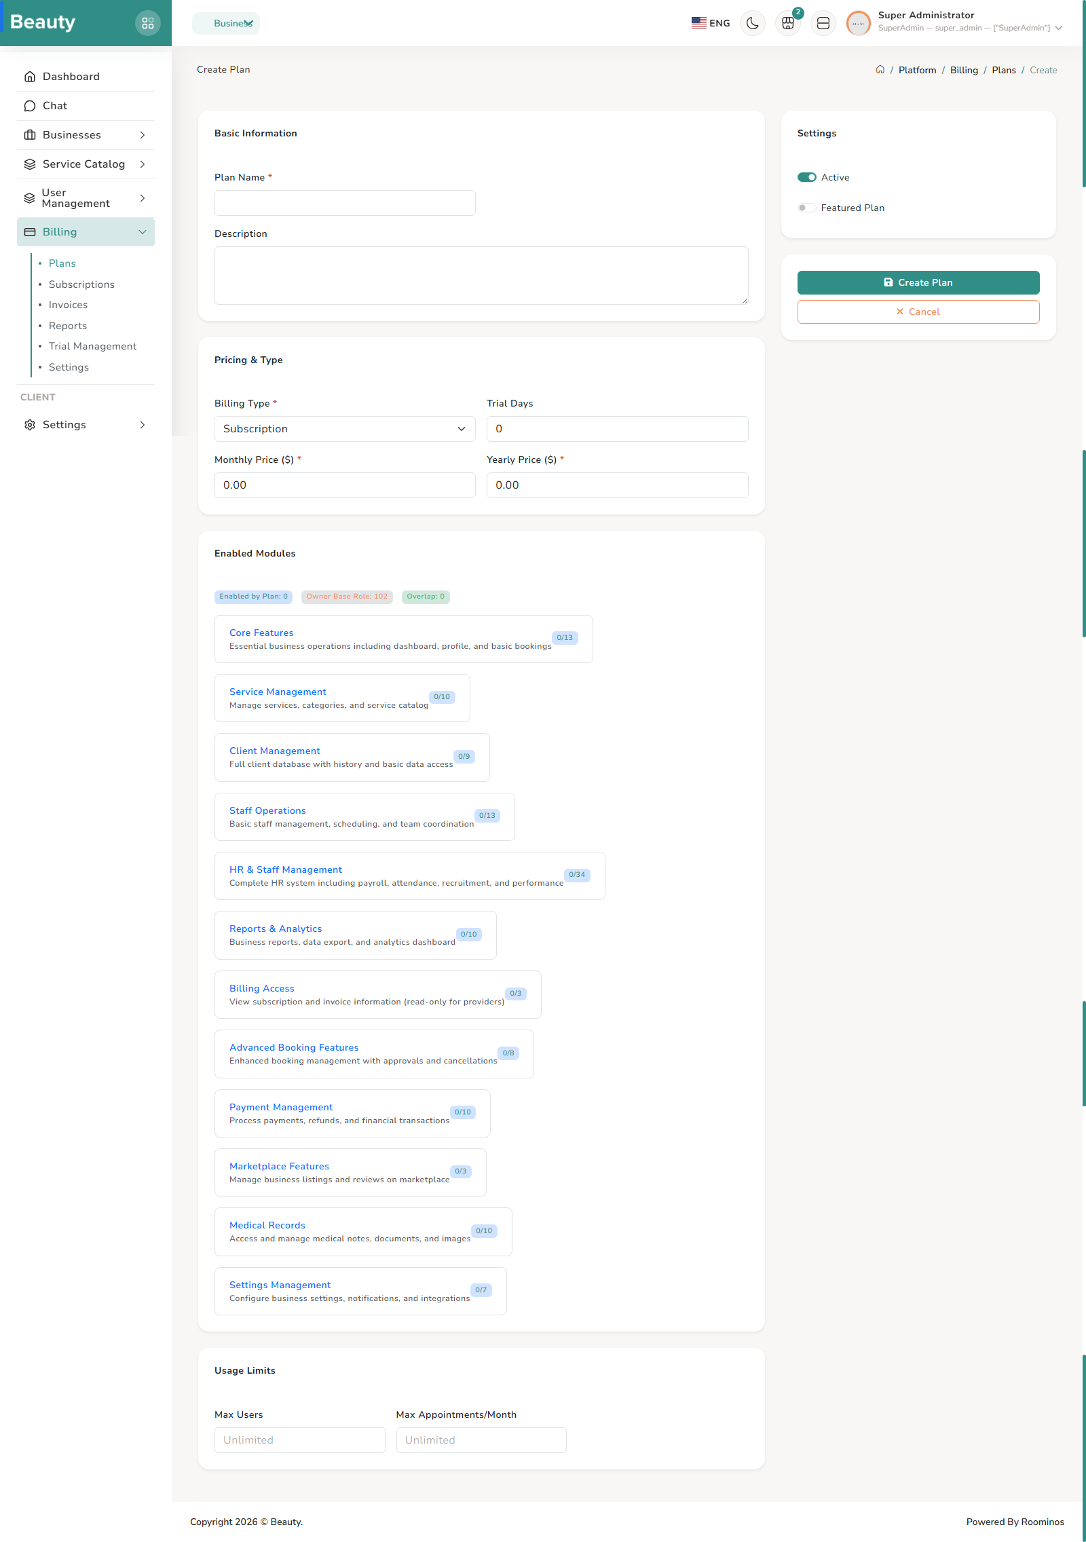Open Settings under Billing menu
1086x1542 pixels.
pos(69,367)
